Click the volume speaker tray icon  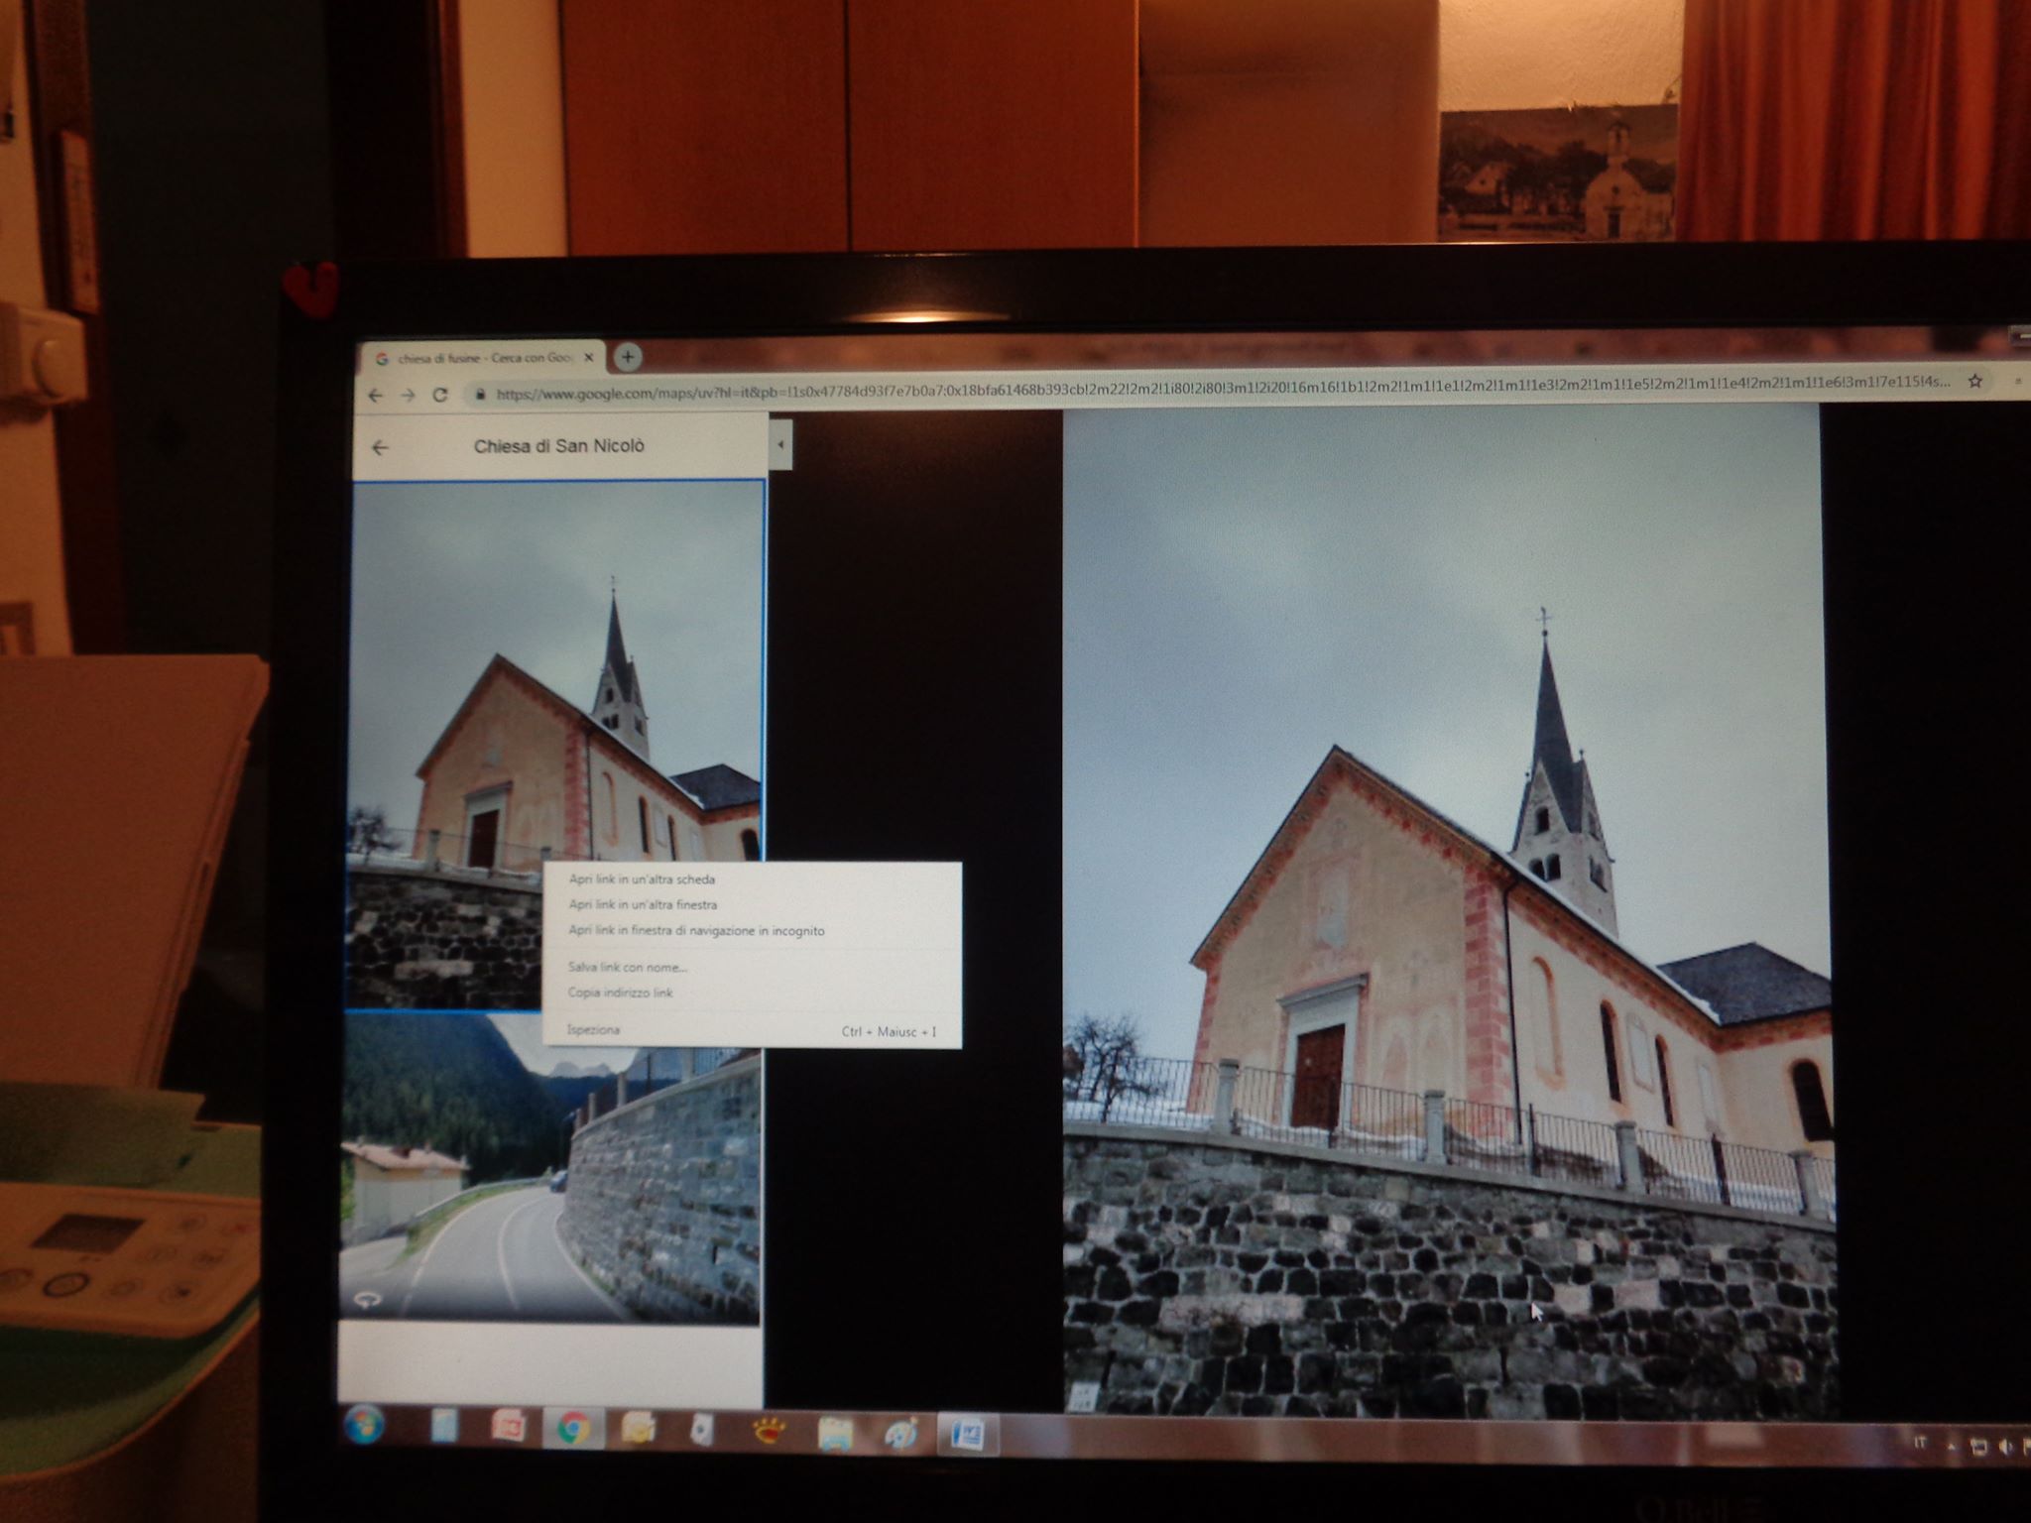2006,1449
